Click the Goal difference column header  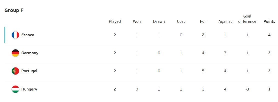point(247,19)
